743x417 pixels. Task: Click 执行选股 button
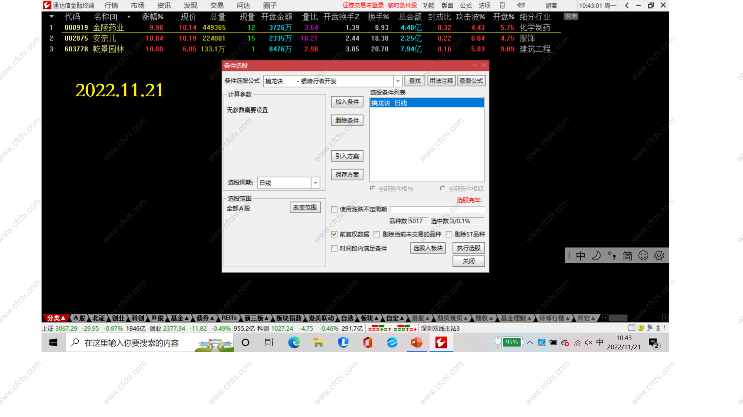click(468, 248)
